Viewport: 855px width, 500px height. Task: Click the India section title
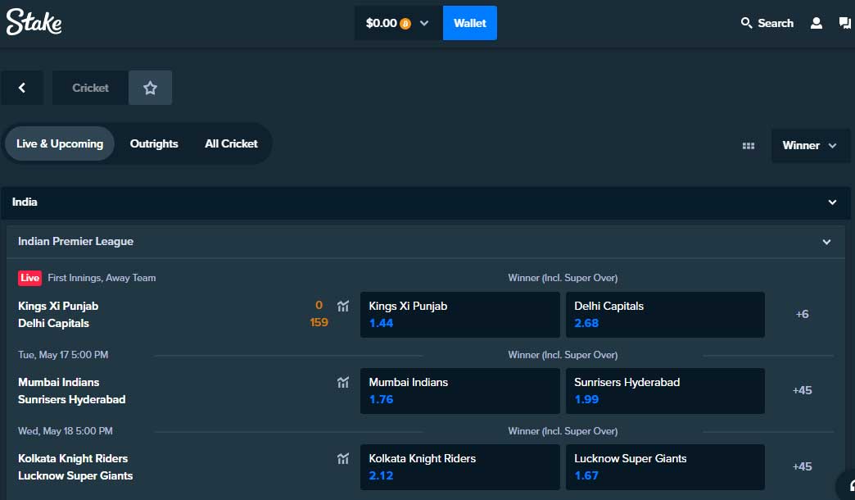coord(25,202)
